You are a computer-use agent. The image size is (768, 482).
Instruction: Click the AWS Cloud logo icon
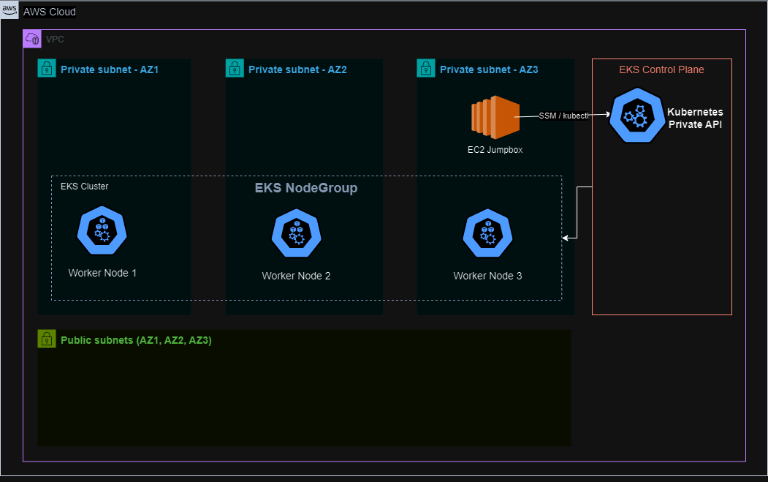pyautogui.click(x=10, y=11)
